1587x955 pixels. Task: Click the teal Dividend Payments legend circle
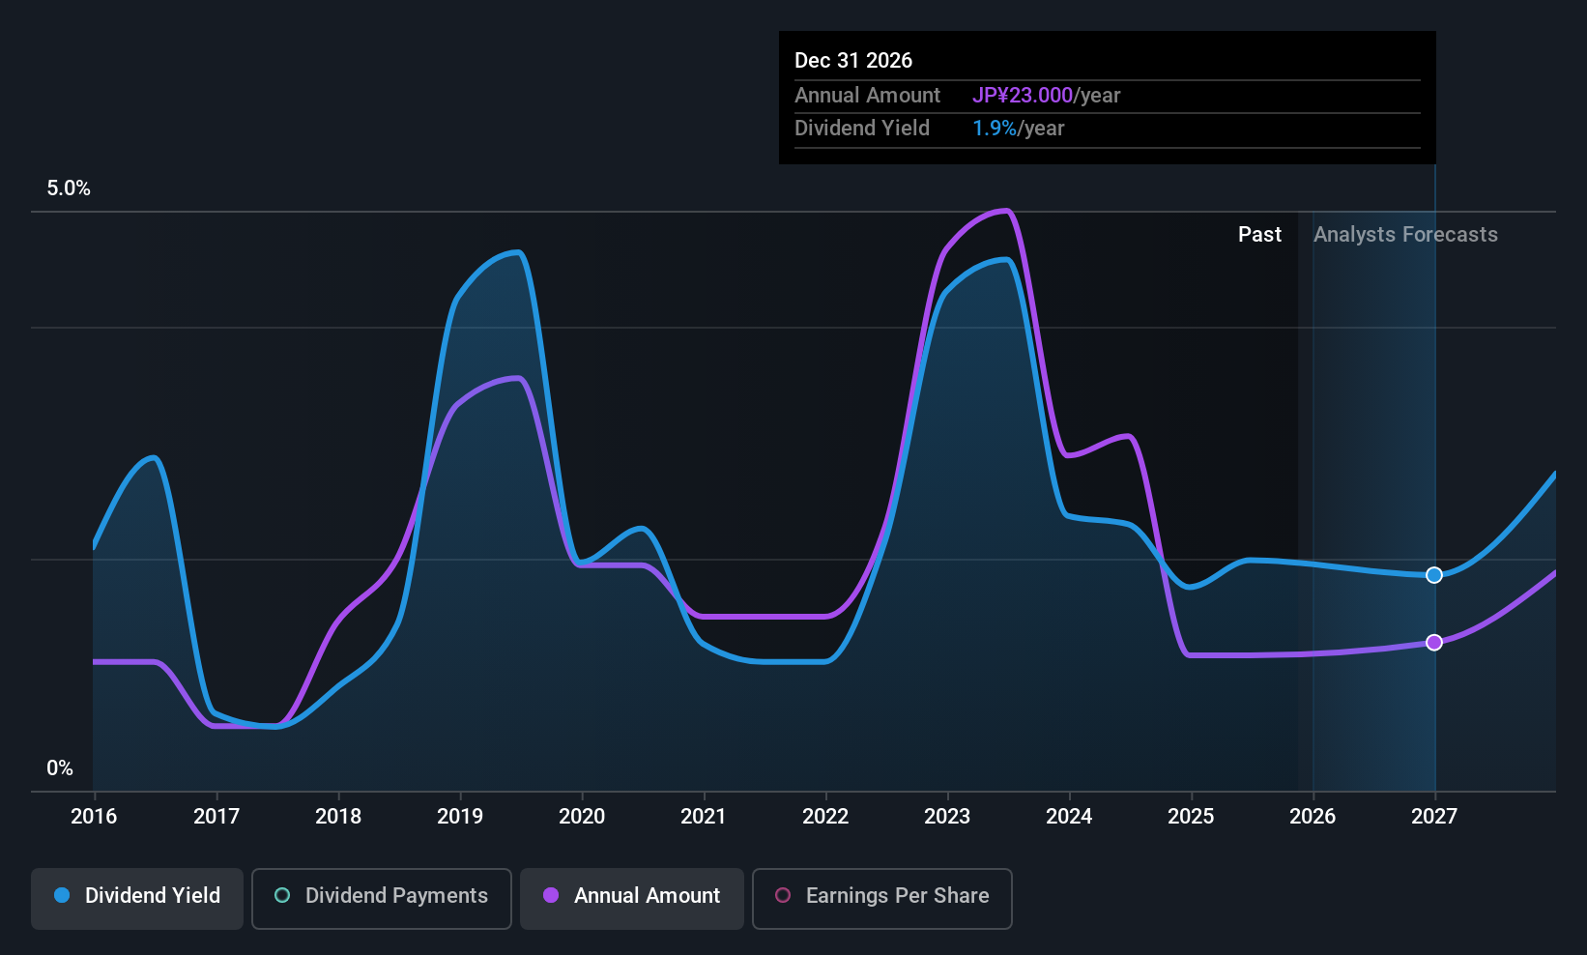282,895
